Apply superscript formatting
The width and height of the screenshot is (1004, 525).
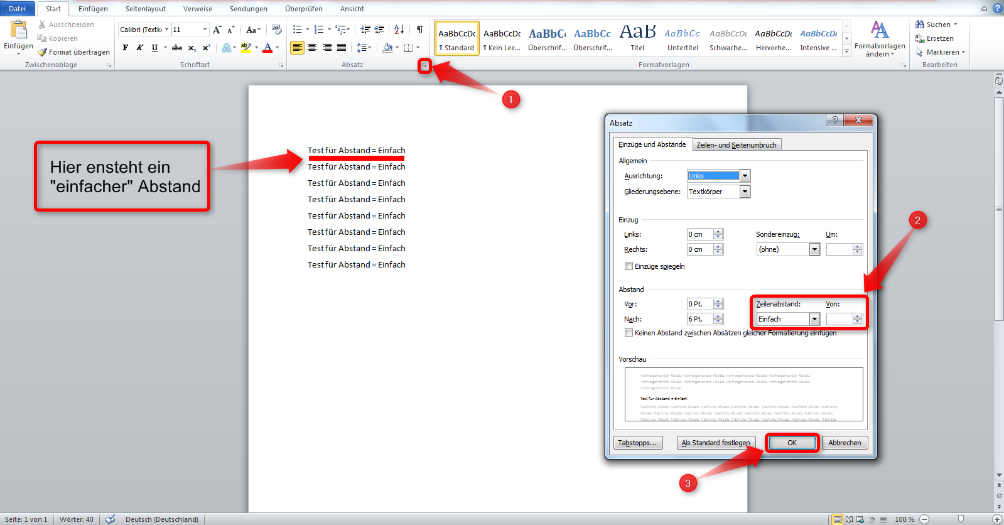coord(206,48)
